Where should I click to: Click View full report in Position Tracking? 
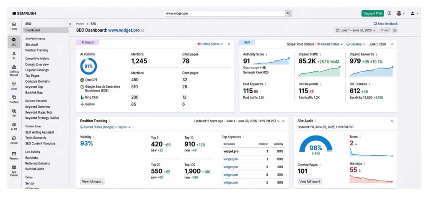tap(92, 182)
